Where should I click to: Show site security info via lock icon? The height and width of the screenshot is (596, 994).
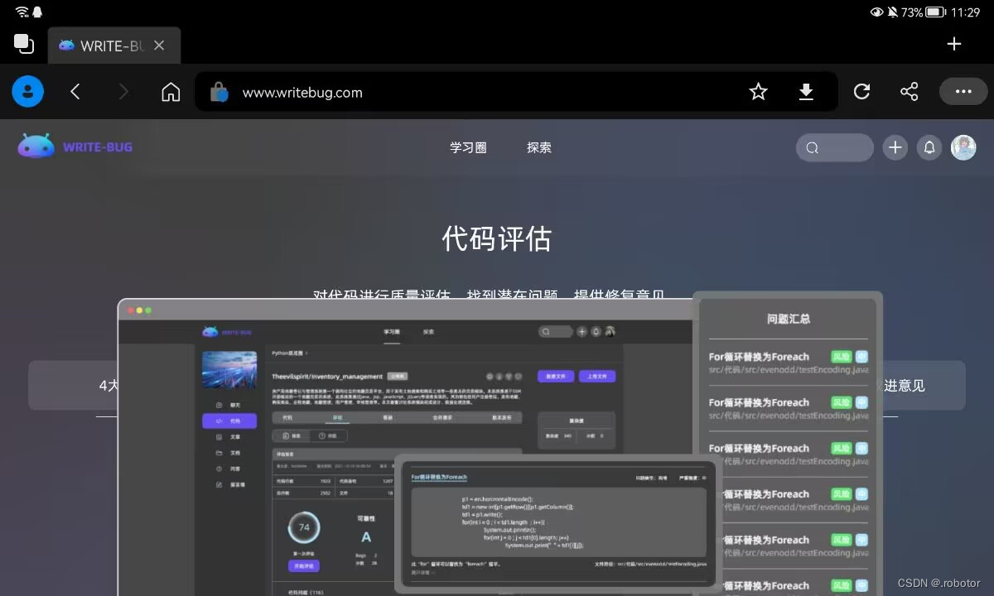click(x=219, y=92)
